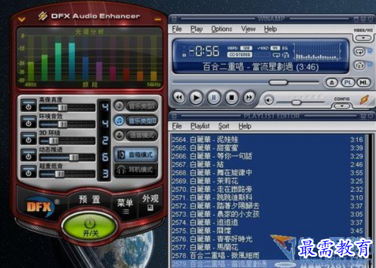The width and height of the screenshot is (376, 268).
Task: Select 音乐类型II mode in DFX
Action: click(142, 121)
